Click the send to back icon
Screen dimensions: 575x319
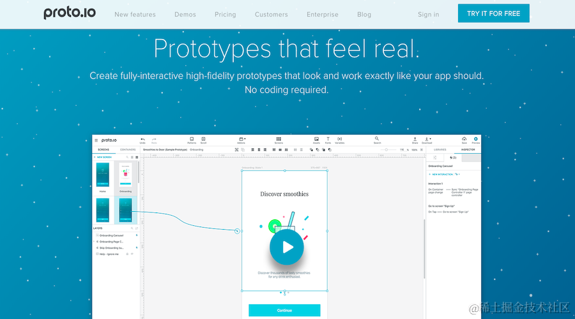[318, 150]
